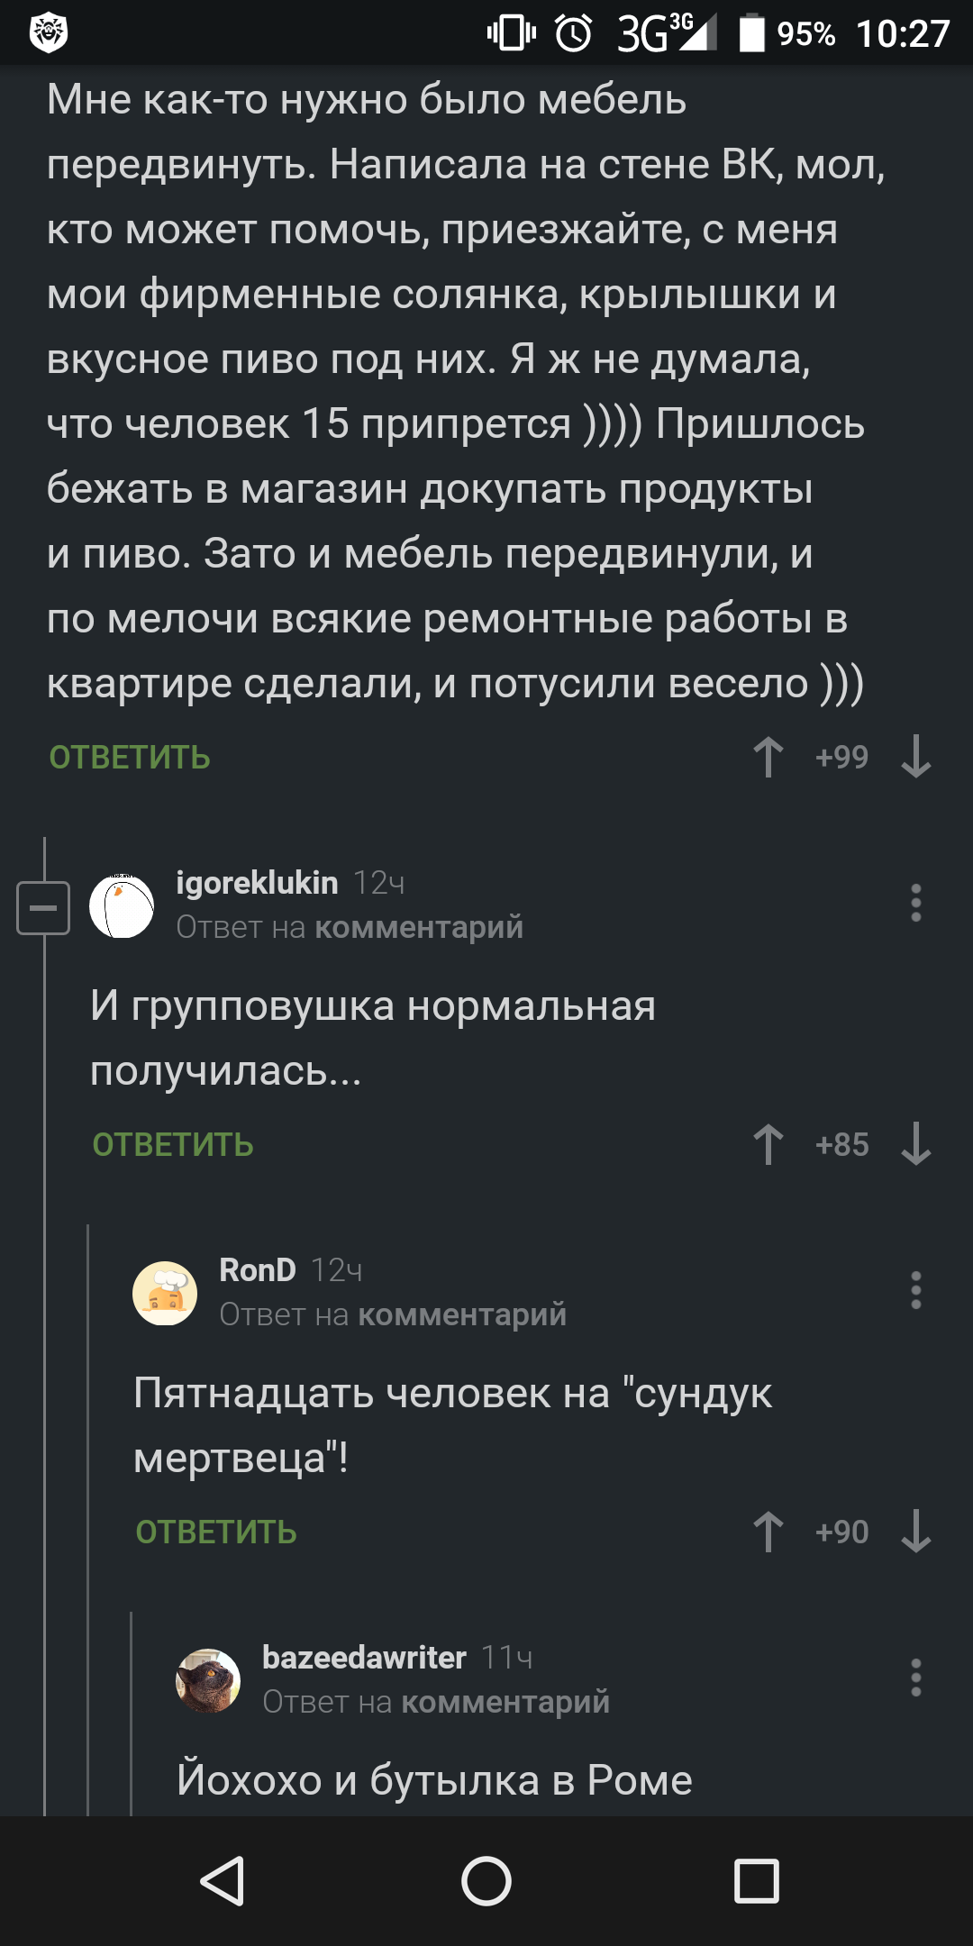Downvote the comment rated +99
Viewport: 973px width, 1946px height.
coord(915,757)
